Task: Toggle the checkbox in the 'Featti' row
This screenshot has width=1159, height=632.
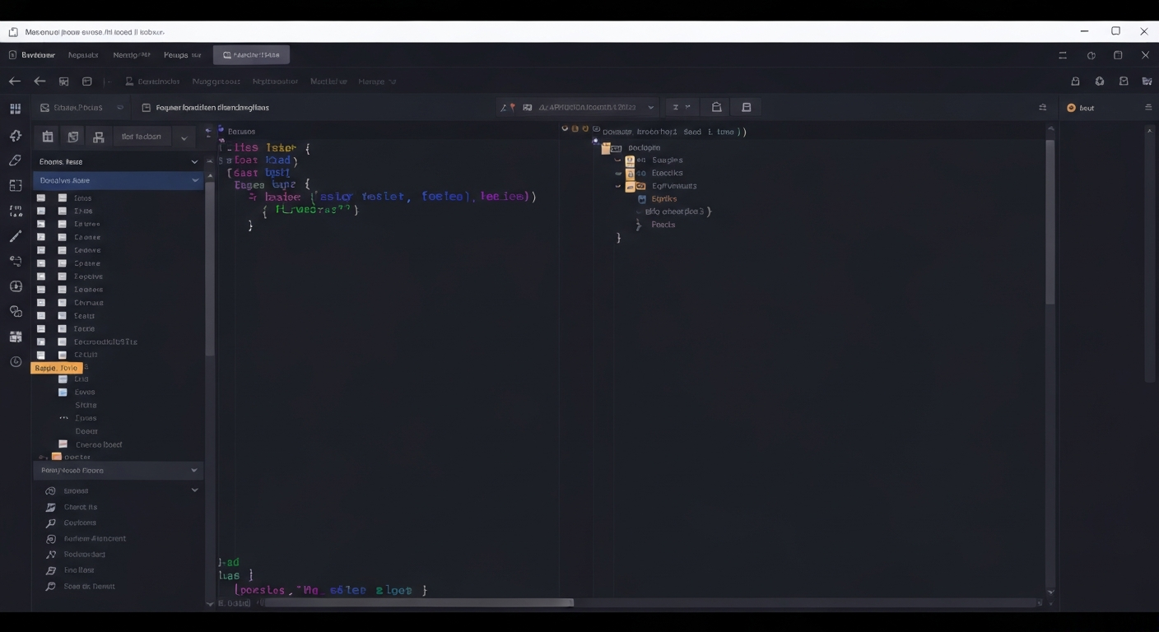Action: [x=41, y=316]
